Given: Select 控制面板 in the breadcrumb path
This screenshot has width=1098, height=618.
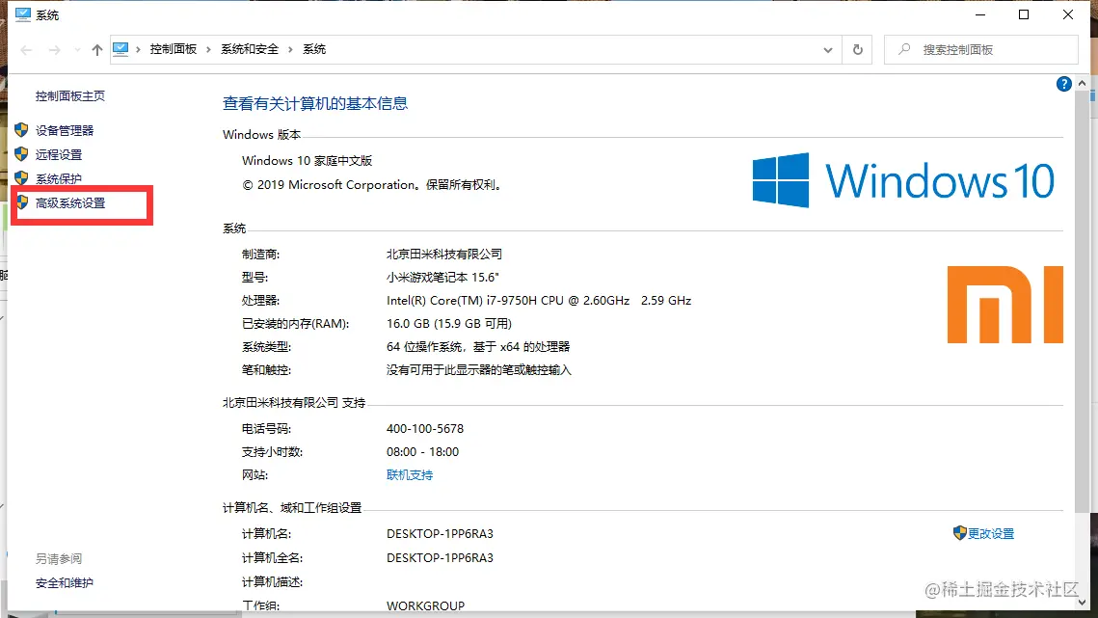Looking at the screenshot, I should [x=173, y=49].
